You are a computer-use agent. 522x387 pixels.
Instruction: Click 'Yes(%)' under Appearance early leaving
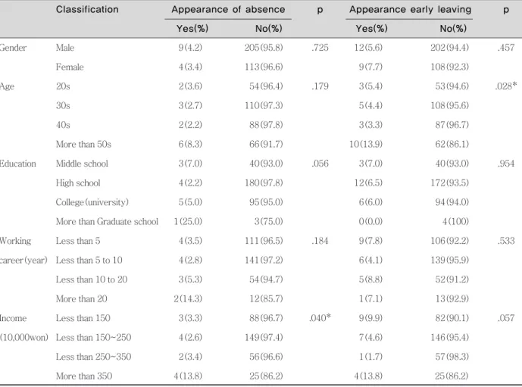[371, 28]
